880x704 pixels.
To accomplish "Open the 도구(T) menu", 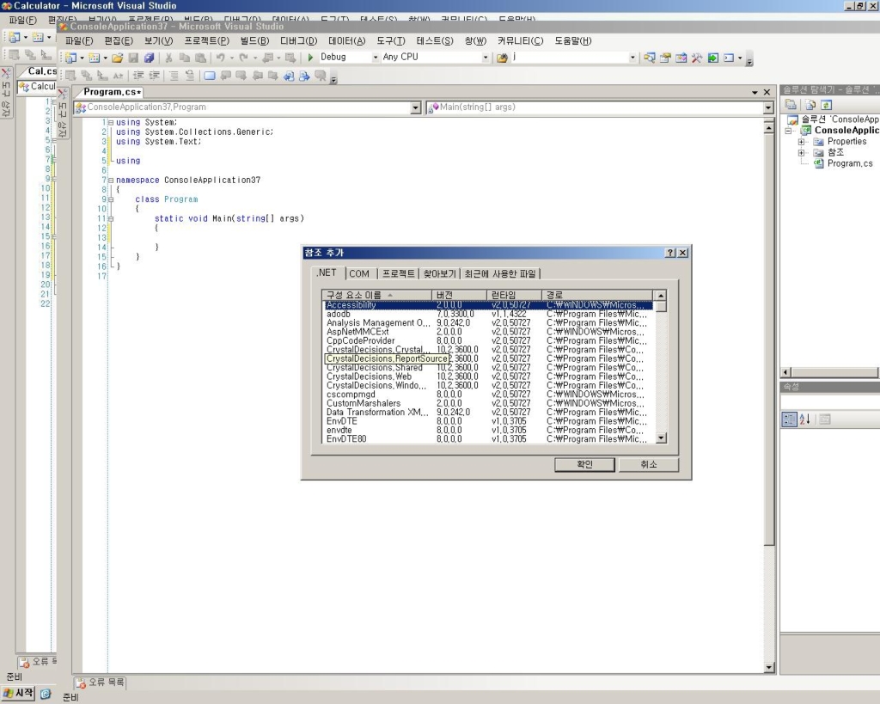I will tap(391, 41).
